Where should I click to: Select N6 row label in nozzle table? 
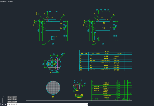[x=81, y=68]
